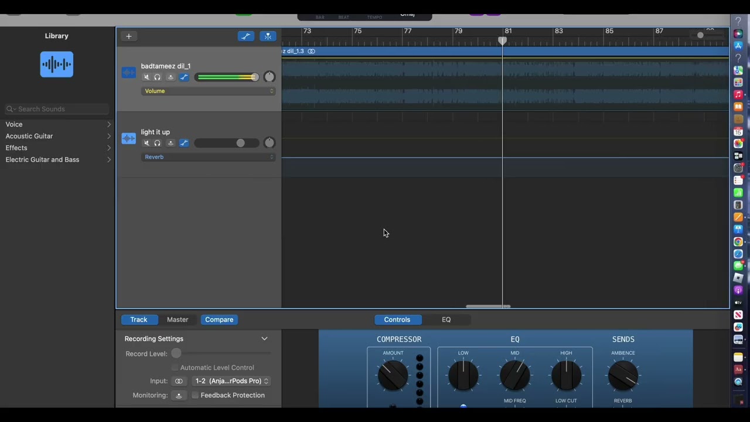Click the playhead marker in ruler
Viewport: 750px width, 422px height.
pos(502,40)
